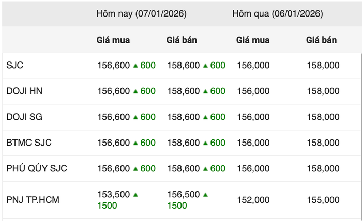
Task: Click the Giá mua column under Hôm nay
Action: (x=113, y=40)
